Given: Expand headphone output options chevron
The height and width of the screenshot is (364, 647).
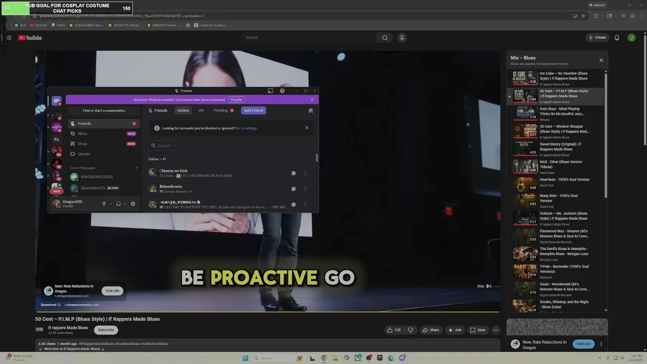Looking at the screenshot, I should [x=125, y=204].
